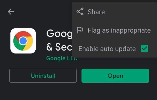Launch Chrome with the green Open button
The height and width of the screenshot is (100, 157).
coord(115,76)
